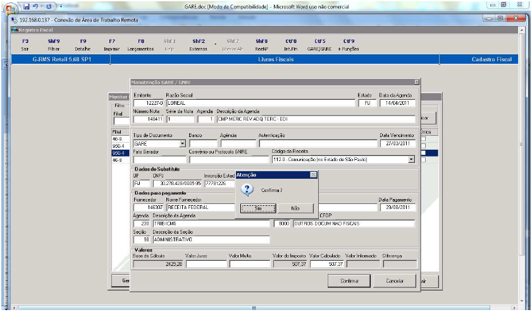Click the Remote Desktop connection title icon
Viewport: 532px width, 312px height.
(15, 20)
